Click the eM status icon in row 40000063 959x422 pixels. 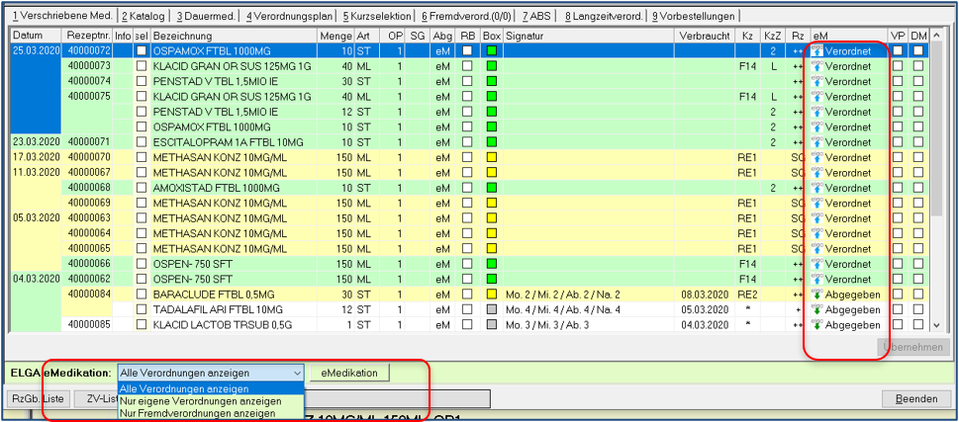(x=816, y=218)
